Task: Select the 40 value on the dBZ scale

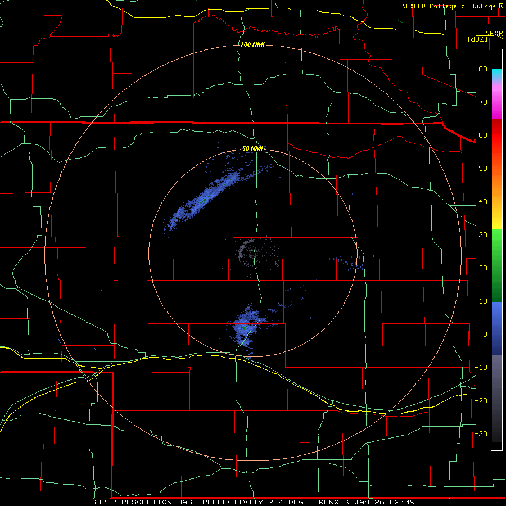Action: pos(483,202)
